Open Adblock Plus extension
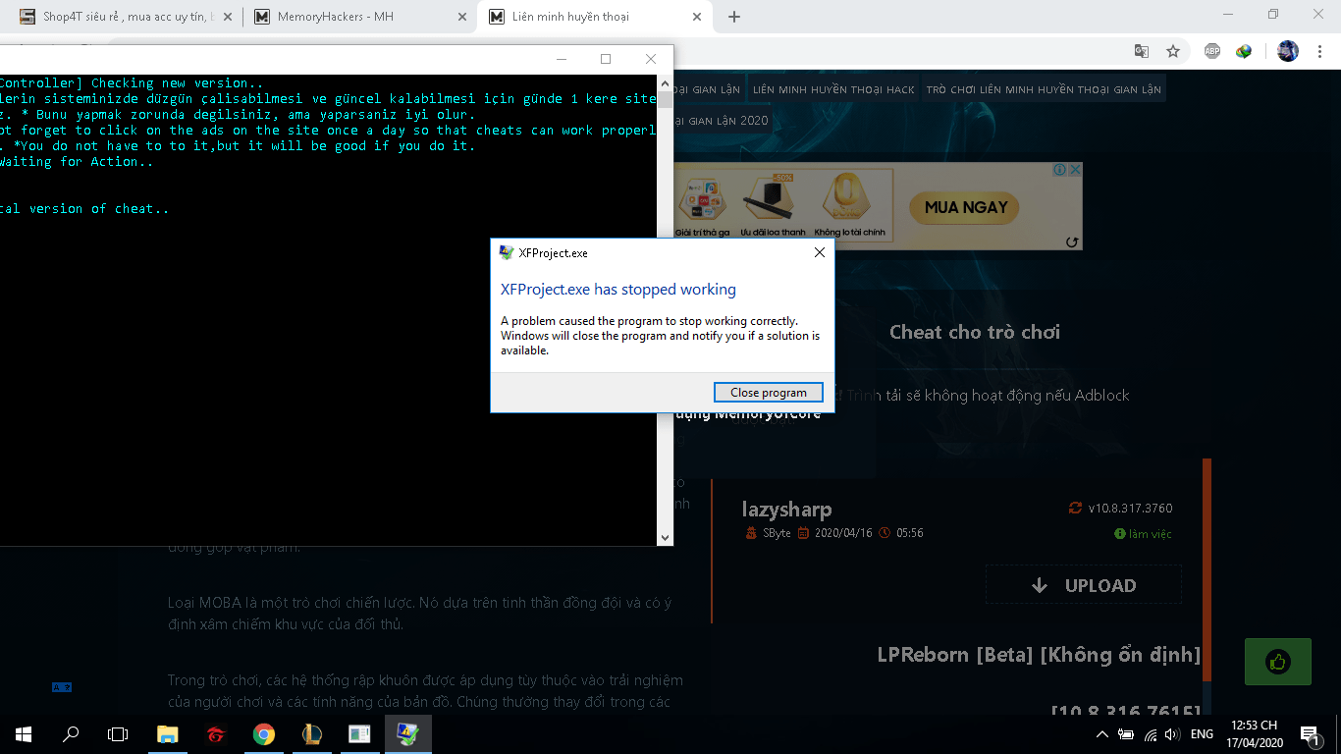The height and width of the screenshot is (754, 1341). [x=1212, y=51]
